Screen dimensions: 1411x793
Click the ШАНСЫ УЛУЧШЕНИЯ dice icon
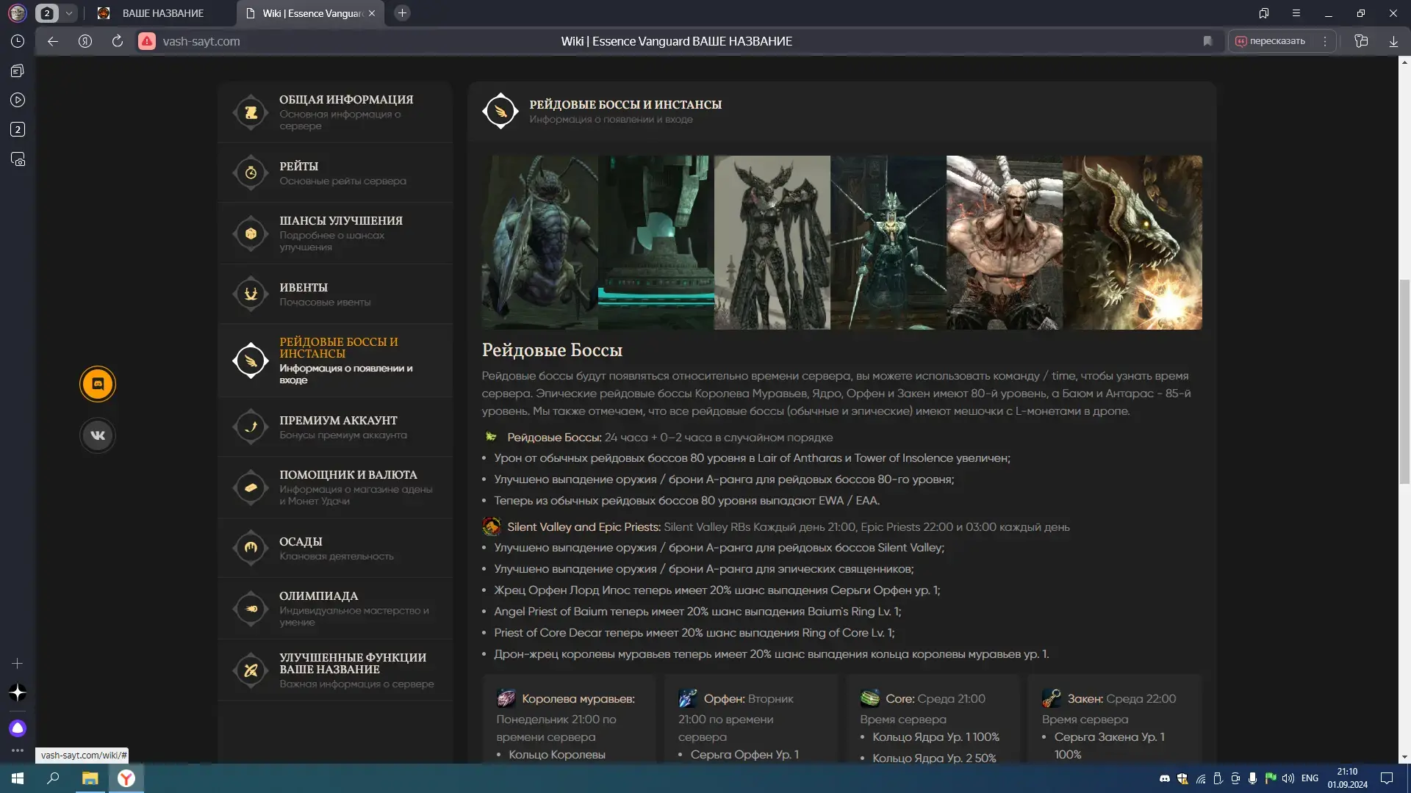pos(251,233)
